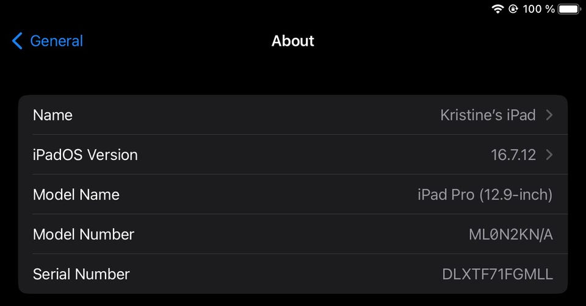Tap the back chevron arrow icon
The height and width of the screenshot is (306, 586).
[x=17, y=42]
